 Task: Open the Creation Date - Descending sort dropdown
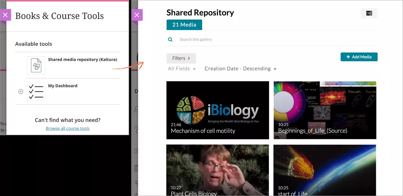[x=240, y=69]
